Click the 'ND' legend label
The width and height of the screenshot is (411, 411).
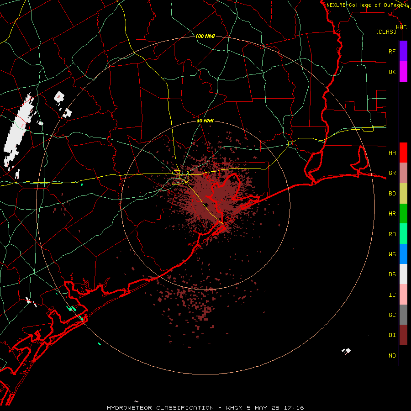click(x=392, y=356)
